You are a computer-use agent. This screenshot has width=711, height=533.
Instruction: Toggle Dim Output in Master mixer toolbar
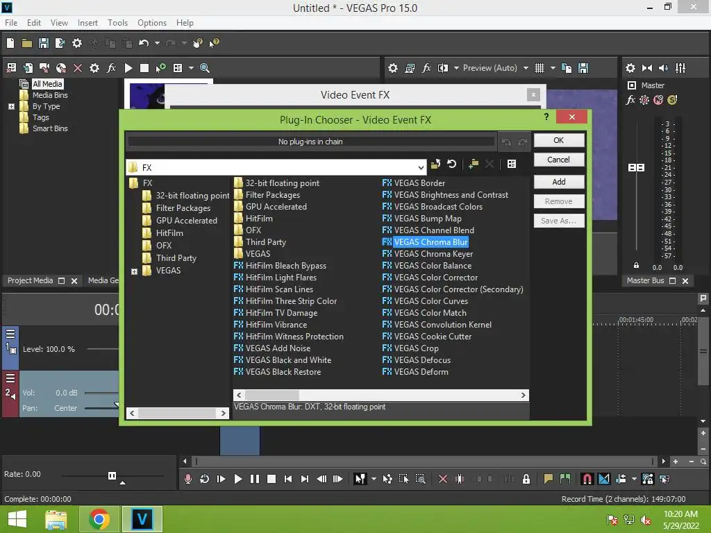click(x=663, y=68)
